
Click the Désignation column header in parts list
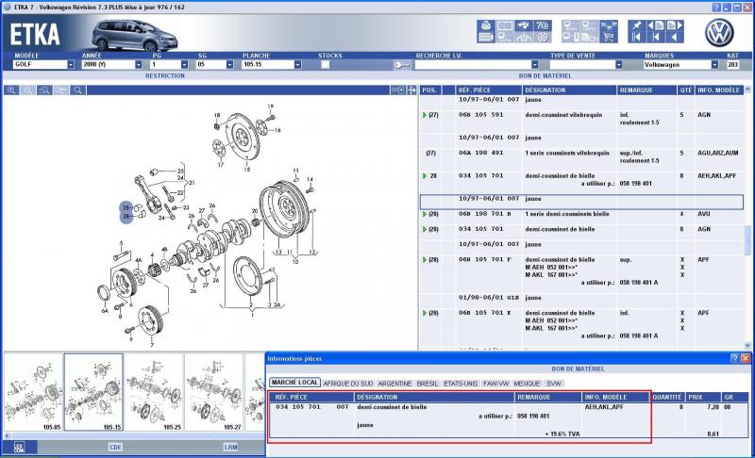tap(570, 90)
